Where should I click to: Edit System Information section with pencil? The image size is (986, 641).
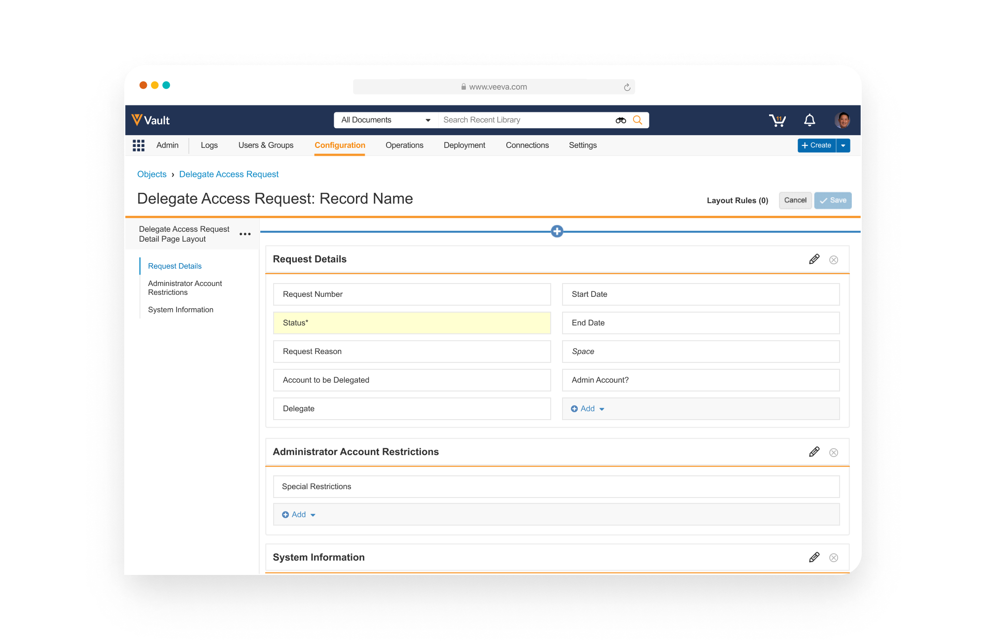click(x=814, y=558)
